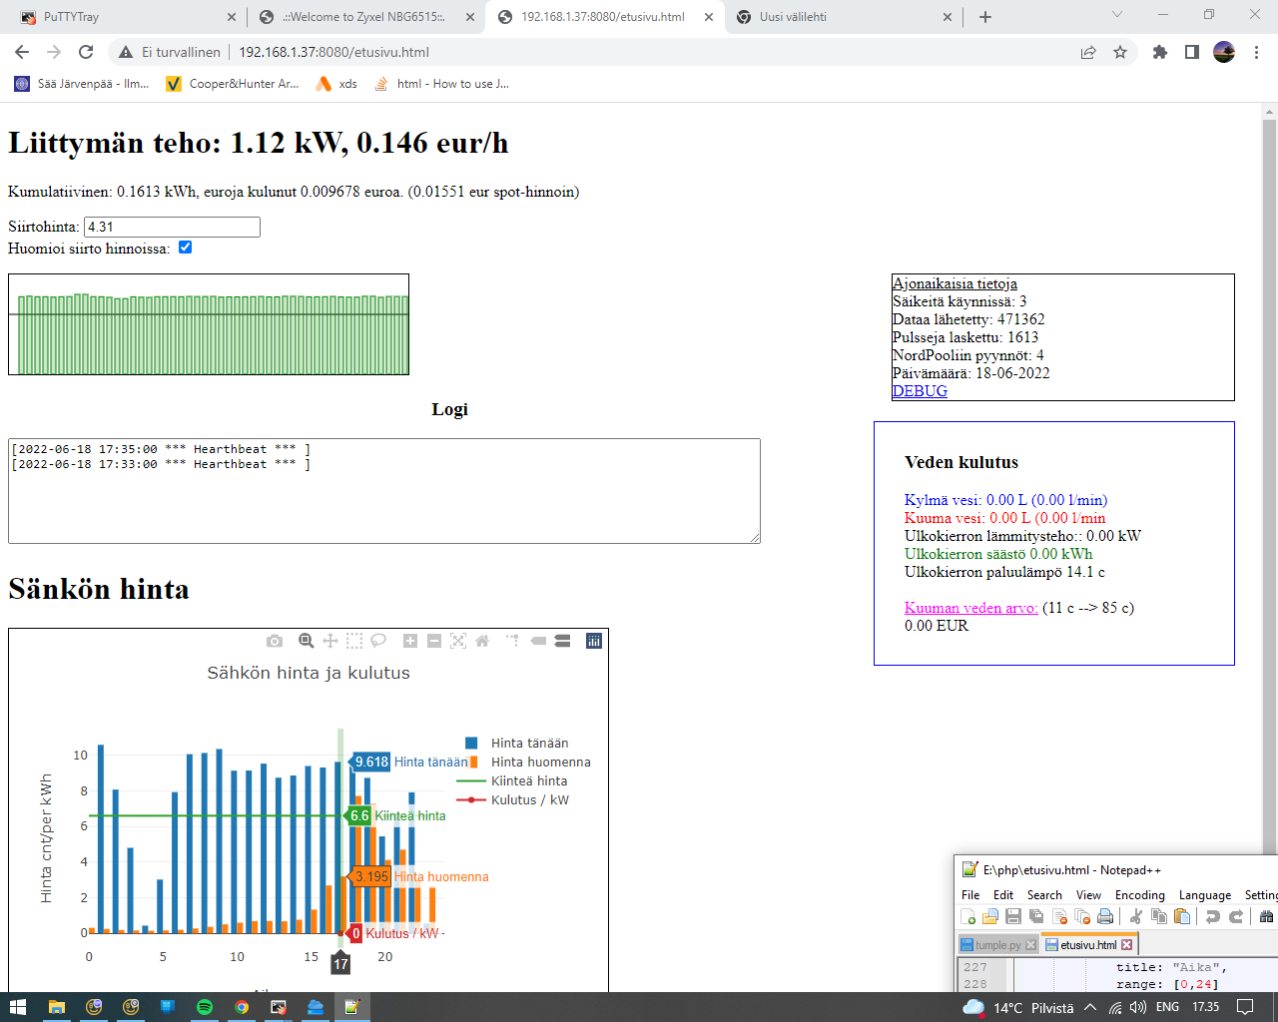Viewport: 1278px width, 1022px height.
Task: Click the DEBUG link
Action: click(920, 391)
